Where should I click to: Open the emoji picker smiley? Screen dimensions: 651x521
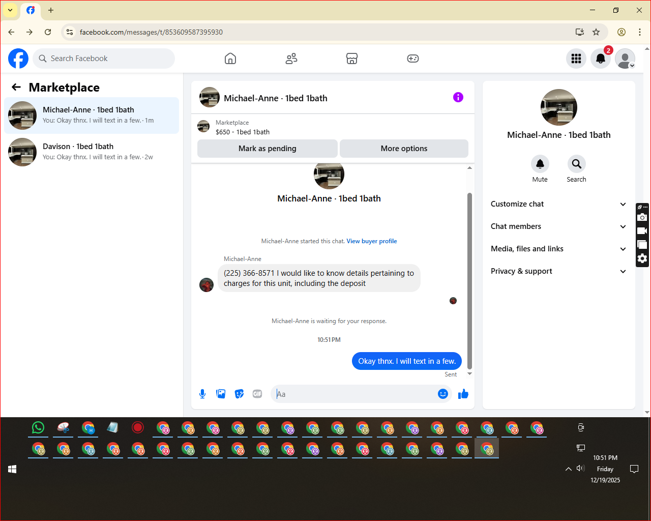(443, 394)
